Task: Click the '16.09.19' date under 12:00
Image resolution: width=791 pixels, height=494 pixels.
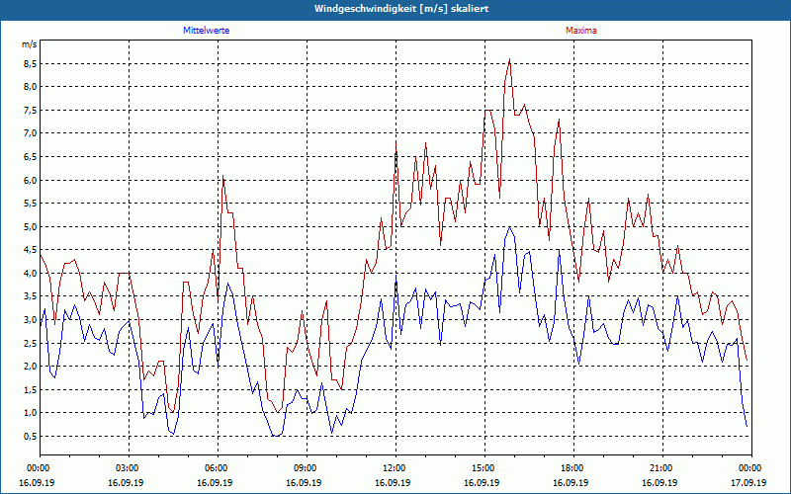Action: (393, 482)
